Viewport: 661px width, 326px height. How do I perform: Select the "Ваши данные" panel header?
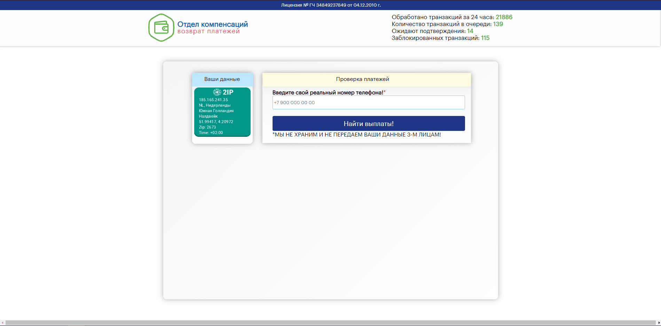point(222,79)
